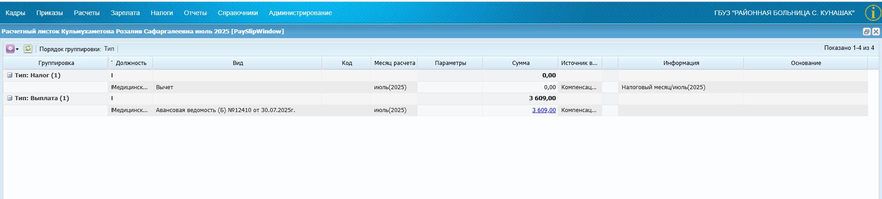This screenshot has width=882, height=199.
Task: Click the green refresh icon
Action: pyautogui.click(x=28, y=48)
